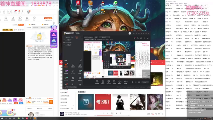Open the POP/STARS album cover
This screenshot has height=120, width=213.
click(62, 114)
